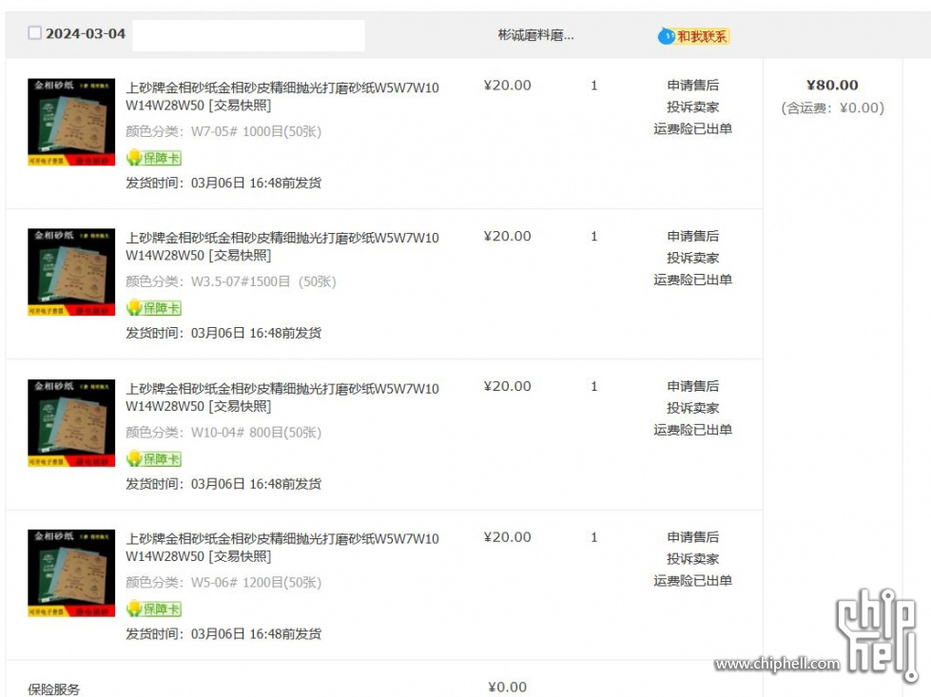Click 运费险已出单 for W10-04# 800目 item

[693, 430]
